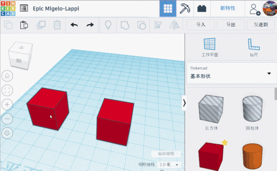This screenshot has width=277, height=171.
Task: Click the 导出 export button
Action: (x=231, y=25)
